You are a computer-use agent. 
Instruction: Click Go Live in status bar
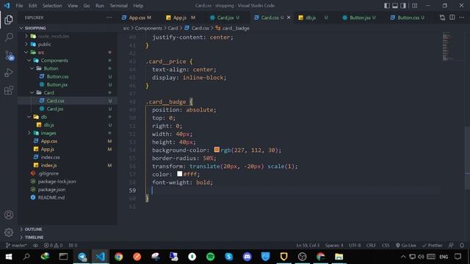coord(405,245)
